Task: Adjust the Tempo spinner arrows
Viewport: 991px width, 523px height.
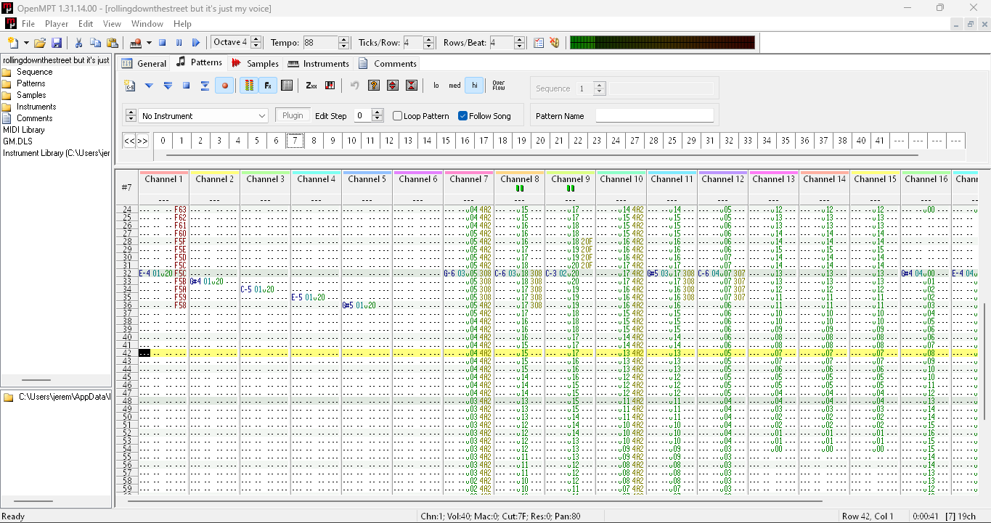Action: tap(344, 43)
